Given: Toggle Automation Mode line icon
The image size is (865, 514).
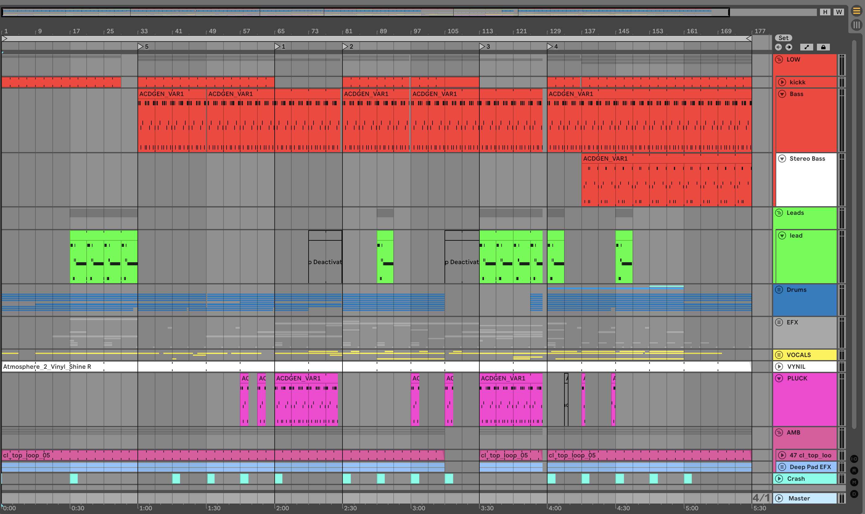Looking at the screenshot, I should coord(806,47).
